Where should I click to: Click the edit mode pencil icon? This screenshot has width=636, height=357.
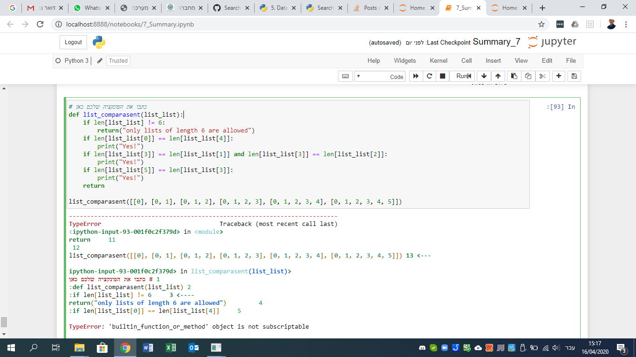click(100, 61)
